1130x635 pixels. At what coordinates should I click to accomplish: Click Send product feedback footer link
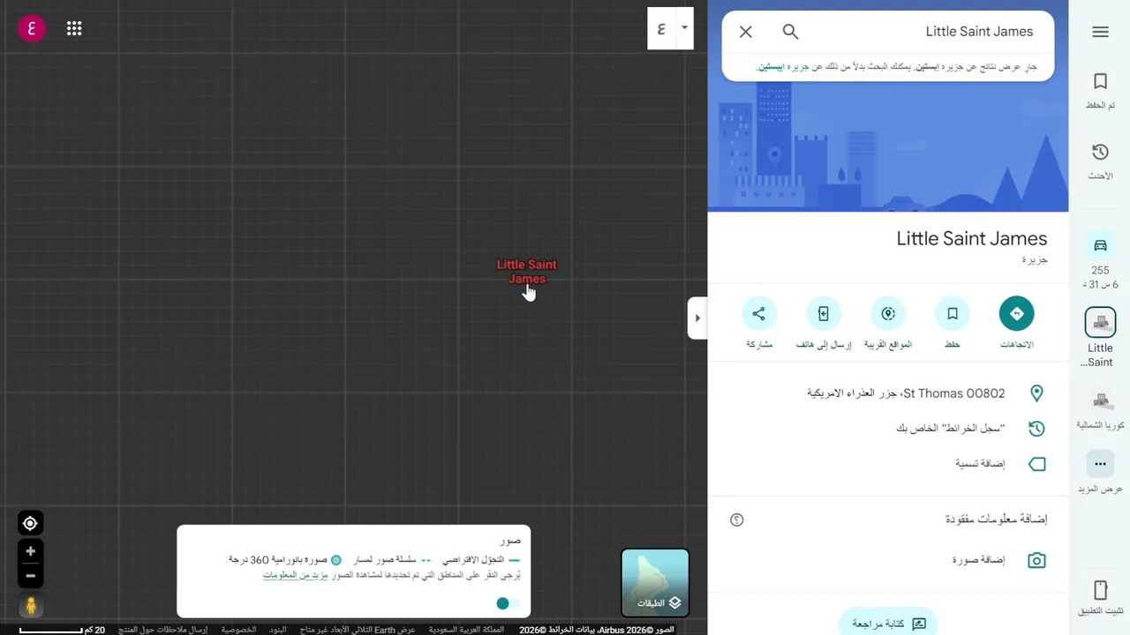(x=163, y=630)
